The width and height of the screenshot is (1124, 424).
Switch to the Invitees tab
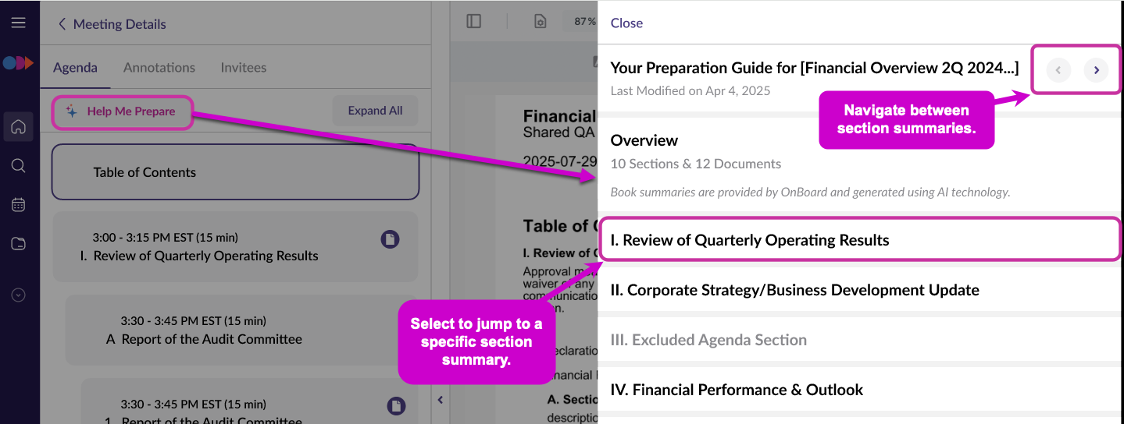click(244, 68)
